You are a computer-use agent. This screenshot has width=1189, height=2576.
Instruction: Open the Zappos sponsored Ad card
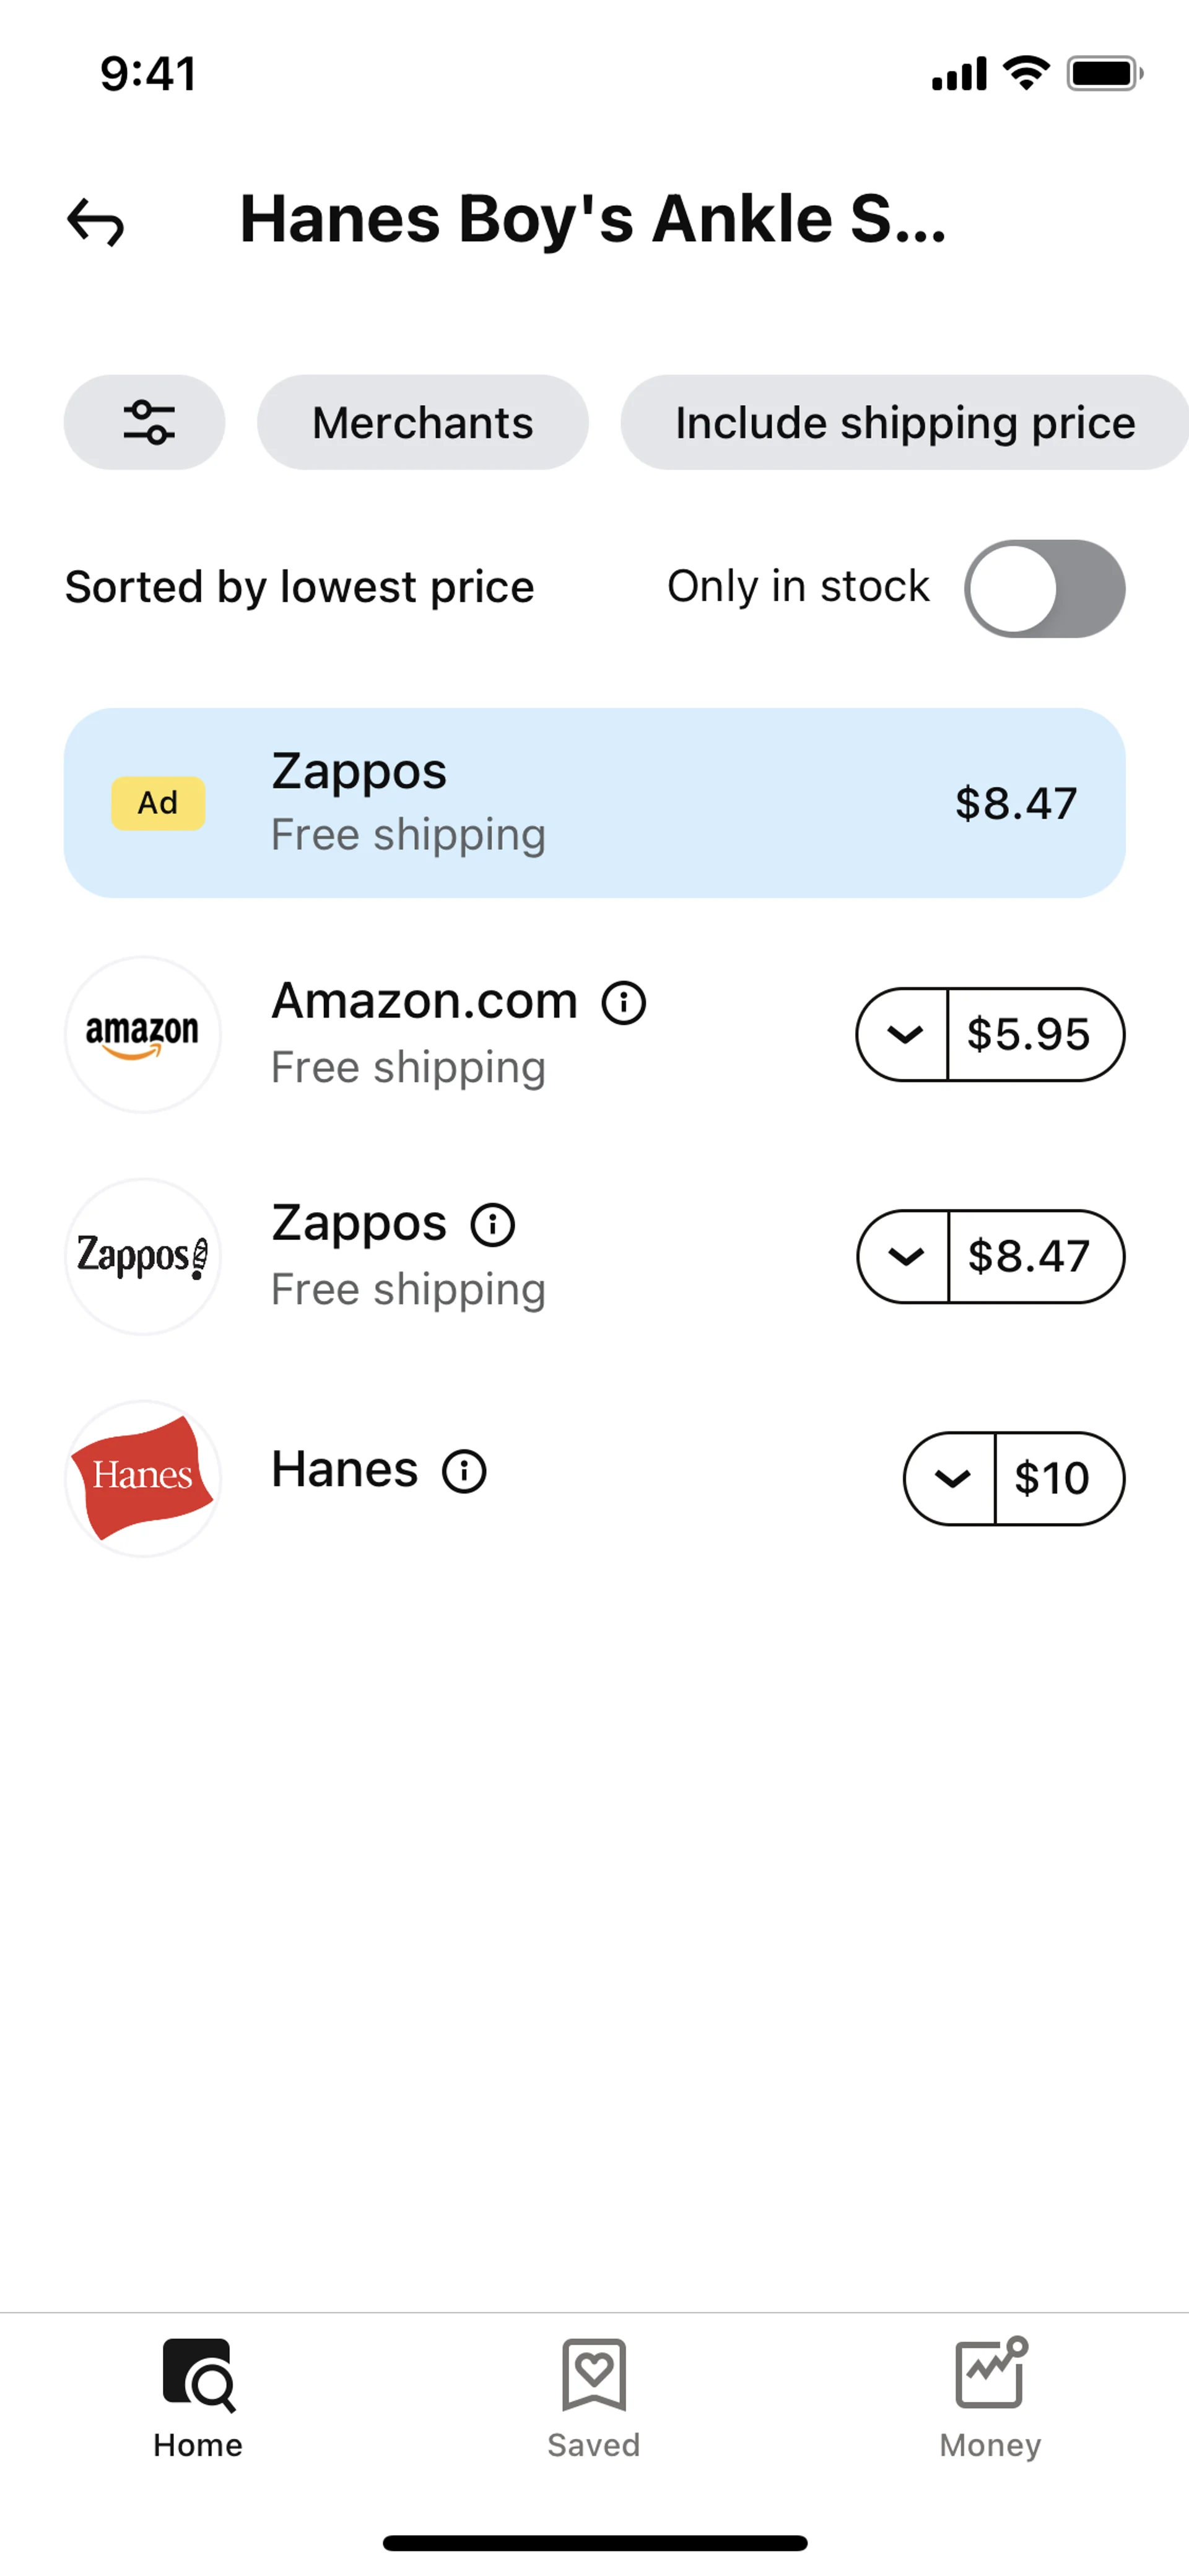pyautogui.click(x=594, y=803)
